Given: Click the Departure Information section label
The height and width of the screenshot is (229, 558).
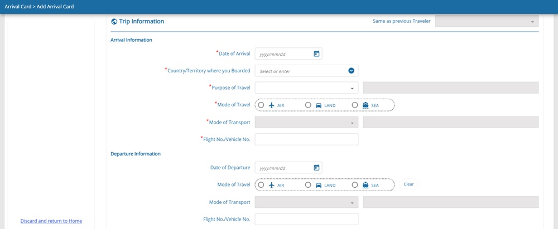Looking at the screenshot, I should [x=136, y=154].
